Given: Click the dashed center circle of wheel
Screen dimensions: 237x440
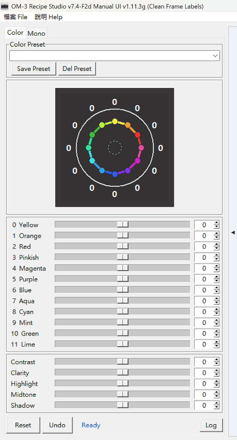Looking at the screenshot, I should click(115, 148).
